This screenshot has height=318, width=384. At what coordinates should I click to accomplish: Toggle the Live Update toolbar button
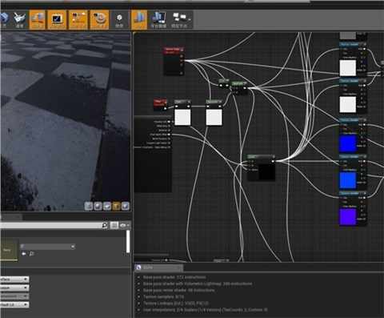tap(99, 19)
